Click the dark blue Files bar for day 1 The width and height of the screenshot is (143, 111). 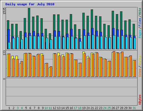coord(9,36)
